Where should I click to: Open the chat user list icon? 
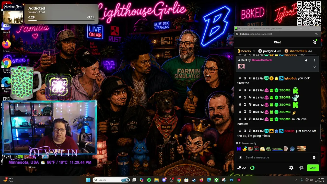[x=314, y=42]
